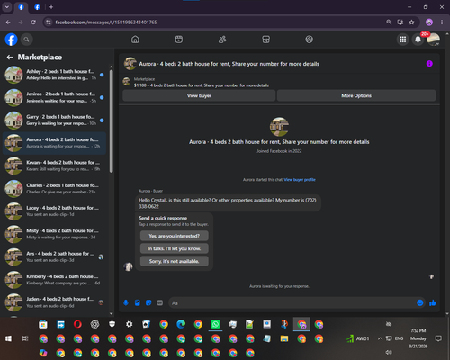Select the Aurora 4 beds conversation row
This screenshot has height=360, width=450.
coord(54,143)
